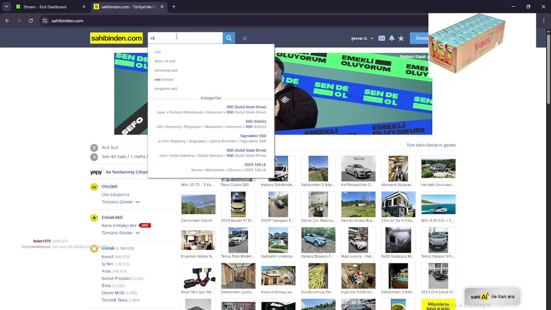Click the Emlak360 house icon

coord(94,217)
